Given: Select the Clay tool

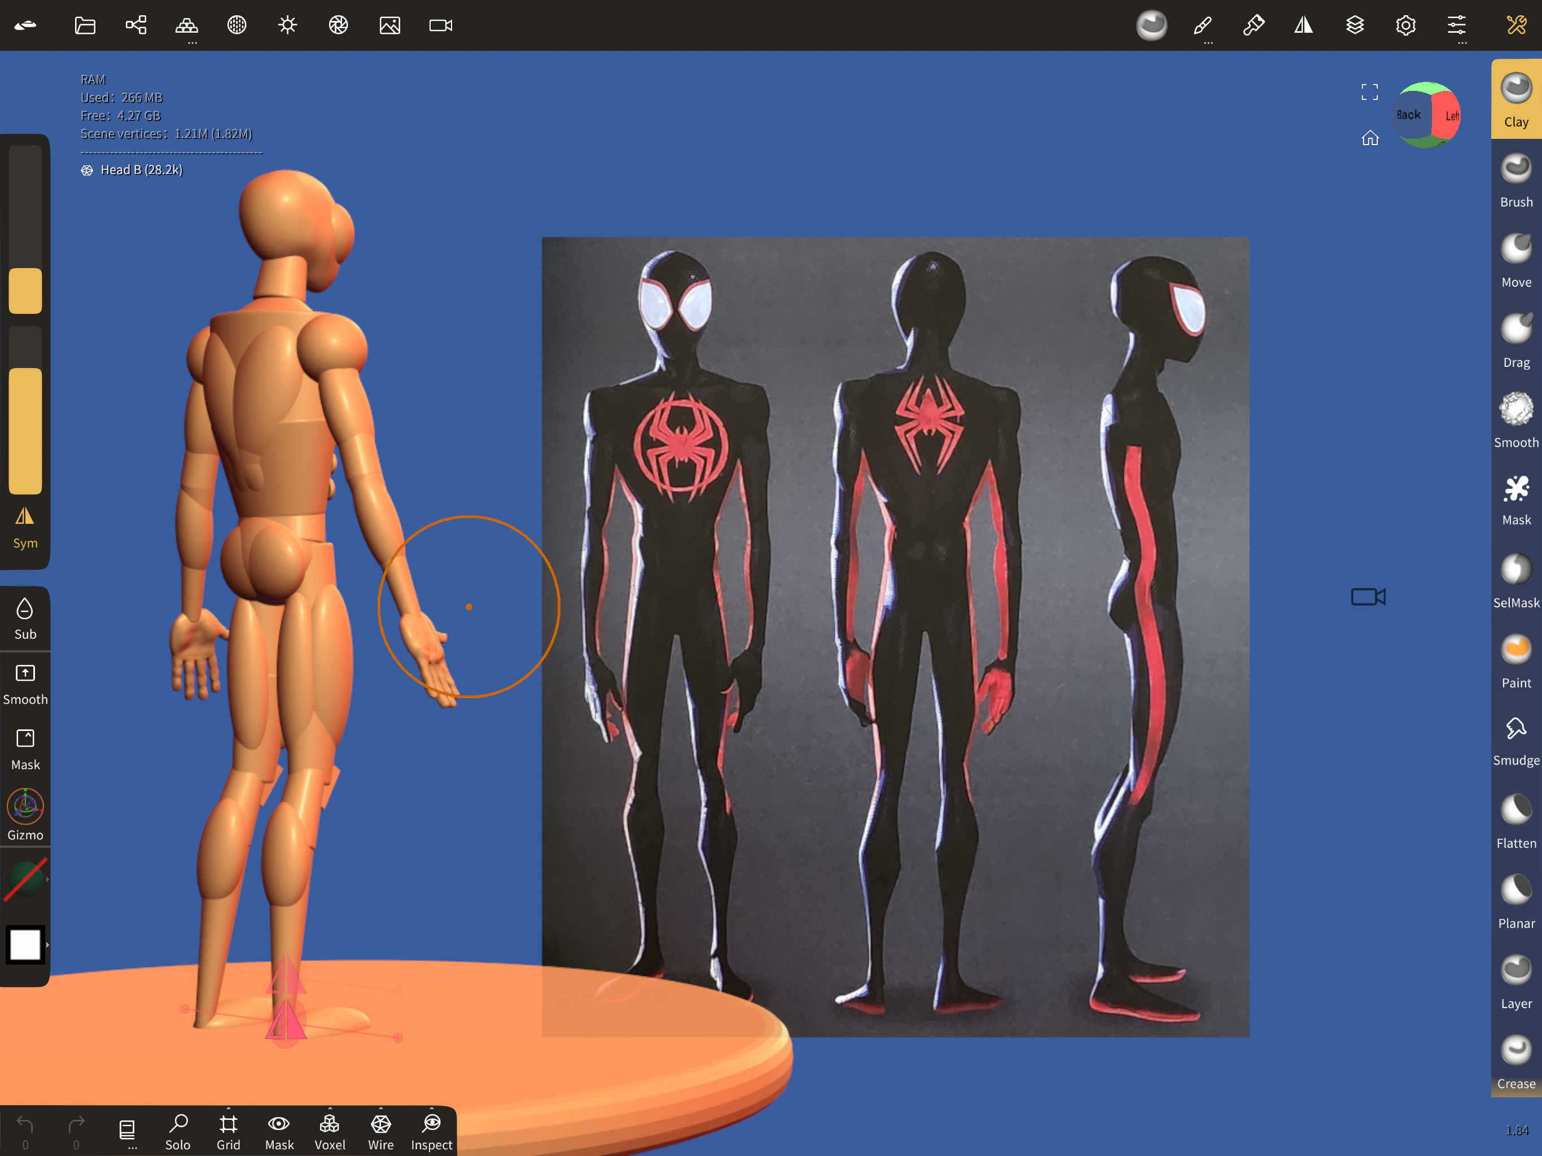Looking at the screenshot, I should click(1516, 100).
